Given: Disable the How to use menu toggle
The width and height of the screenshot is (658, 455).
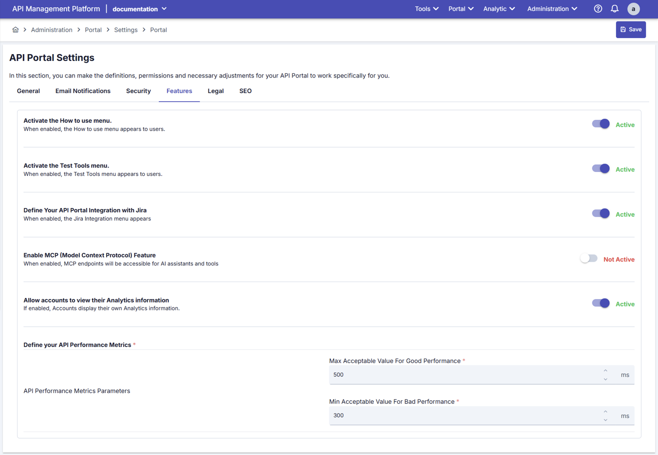Looking at the screenshot, I should click(x=601, y=124).
